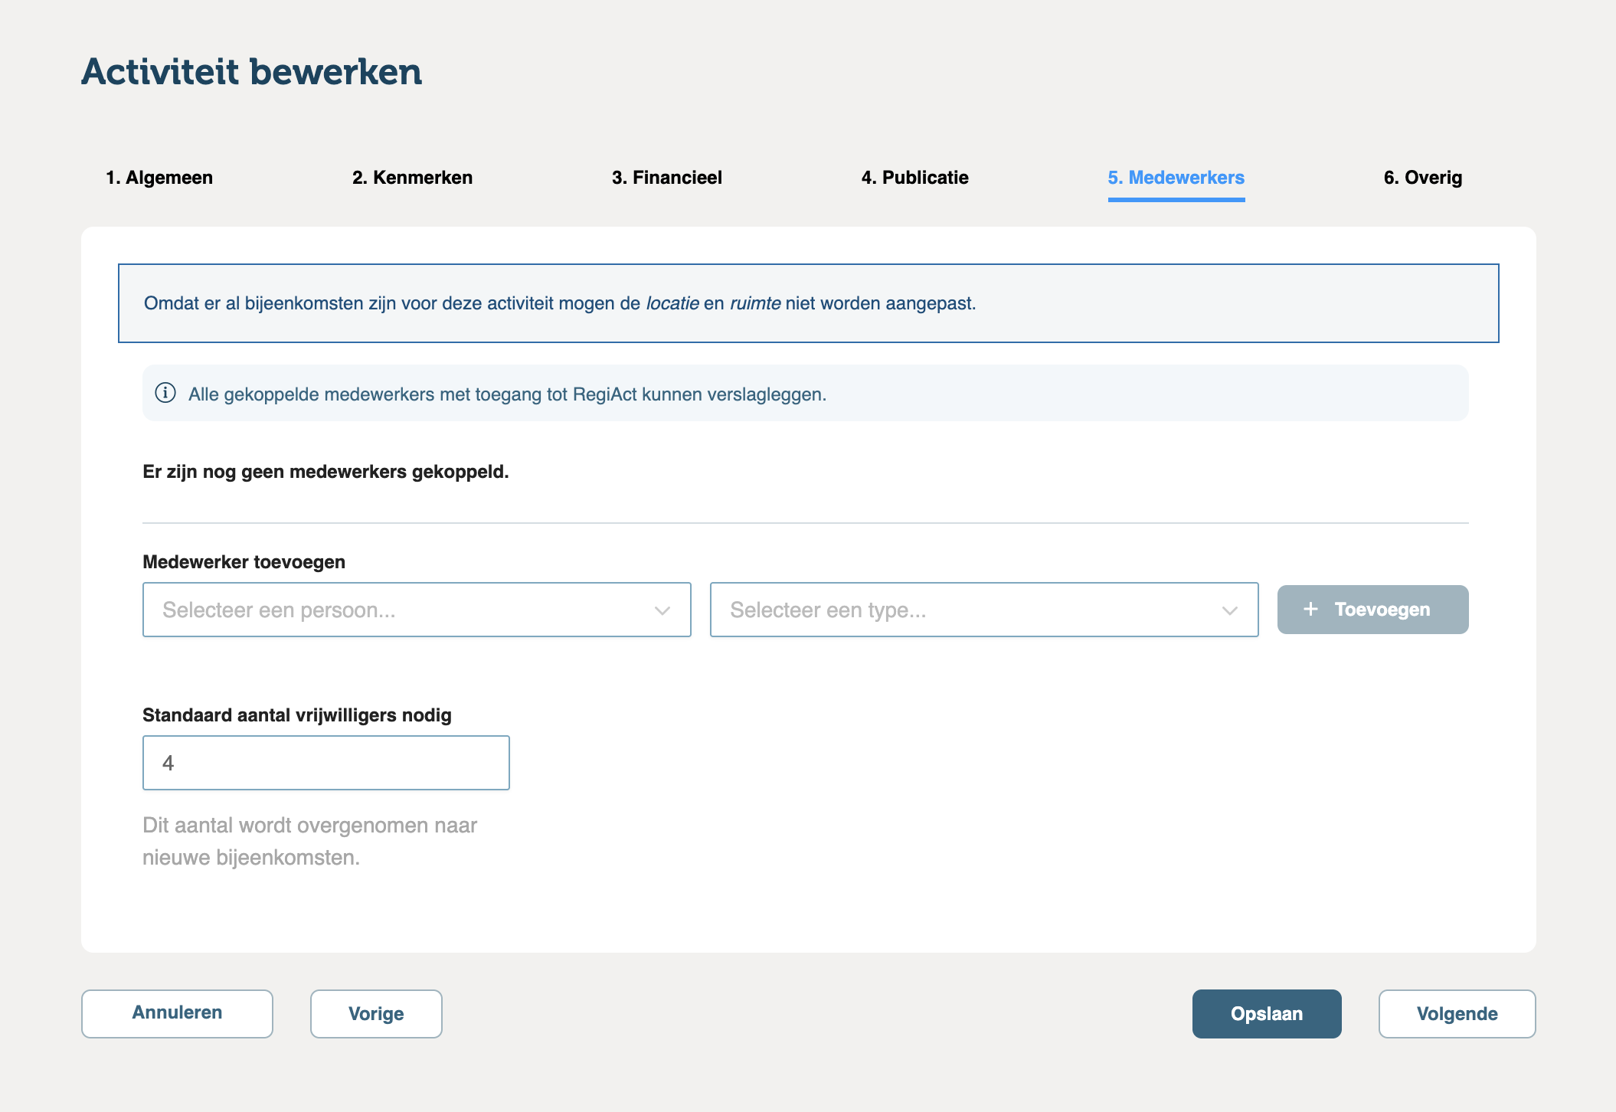Image resolution: width=1616 pixels, height=1112 pixels.
Task: Select the 4. Publicatie tab
Action: 914,178
